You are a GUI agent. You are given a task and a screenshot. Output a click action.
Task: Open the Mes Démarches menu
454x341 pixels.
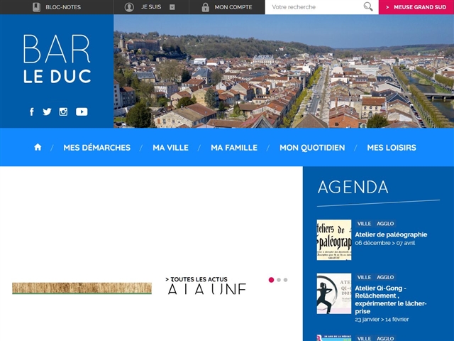pos(97,148)
